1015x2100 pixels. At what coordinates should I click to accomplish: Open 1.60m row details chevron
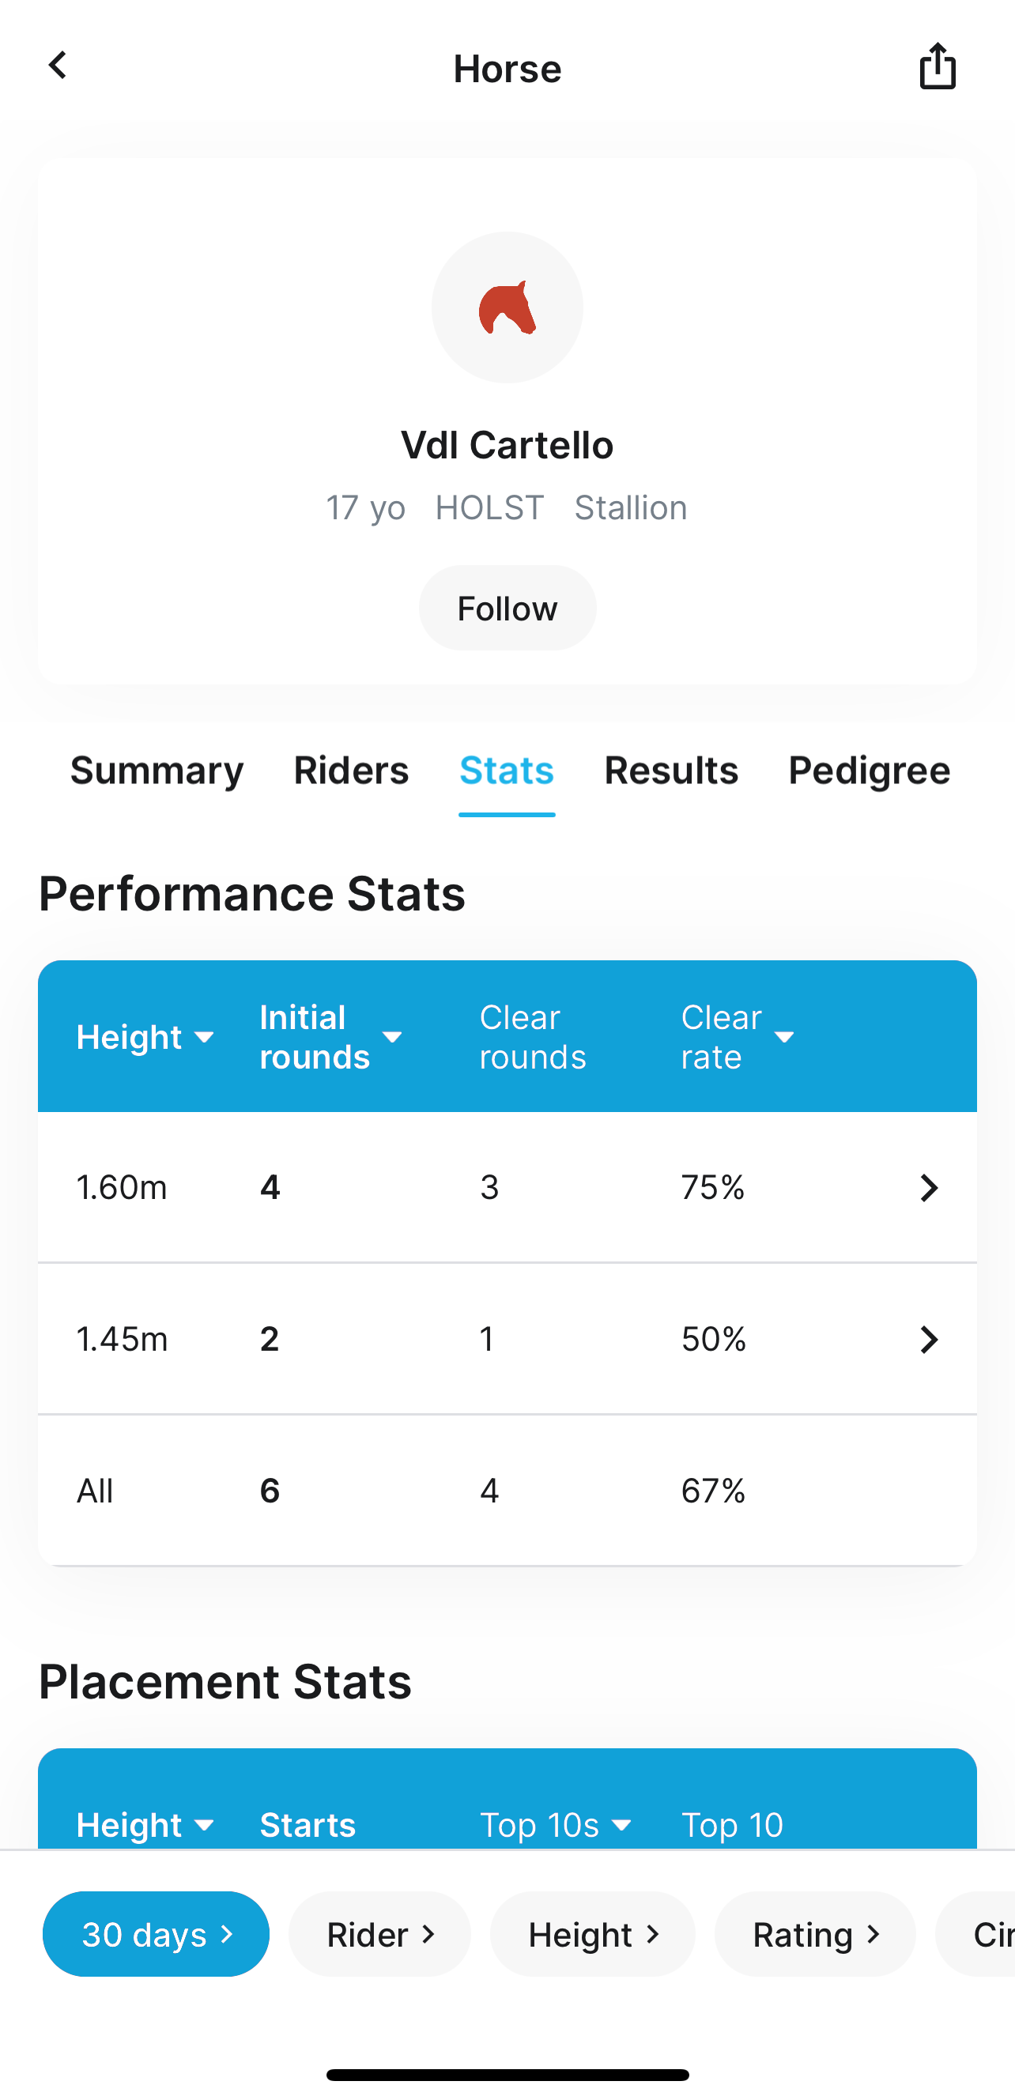click(x=929, y=1188)
